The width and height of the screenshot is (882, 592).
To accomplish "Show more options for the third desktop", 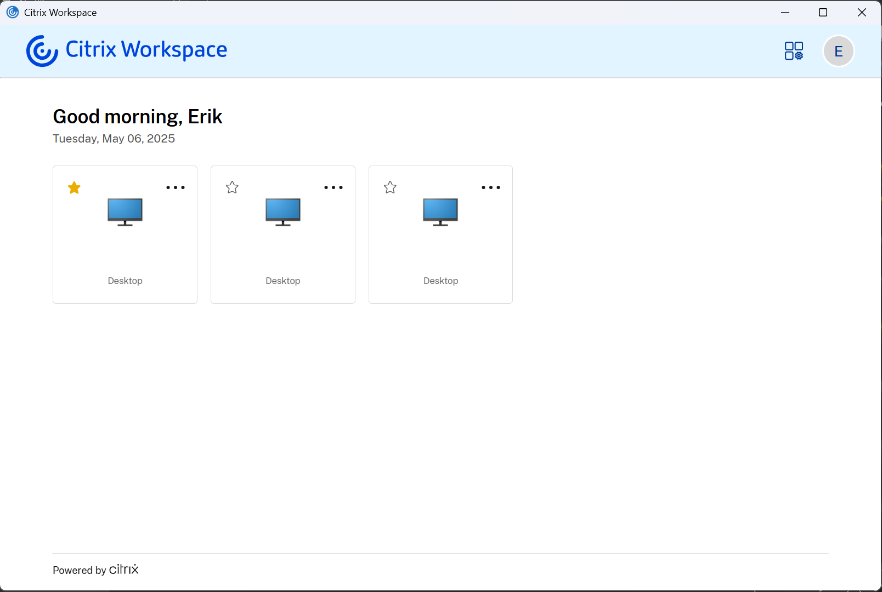I will point(491,187).
